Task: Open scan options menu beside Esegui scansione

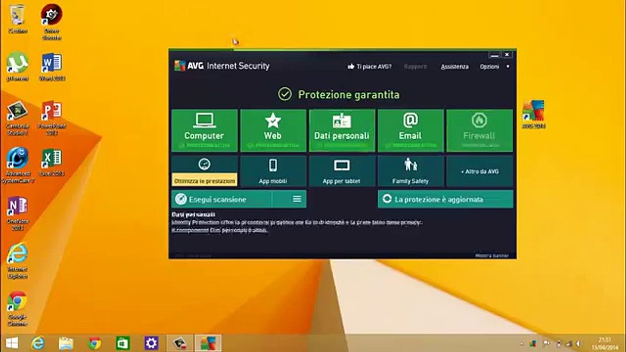Action: (x=297, y=199)
